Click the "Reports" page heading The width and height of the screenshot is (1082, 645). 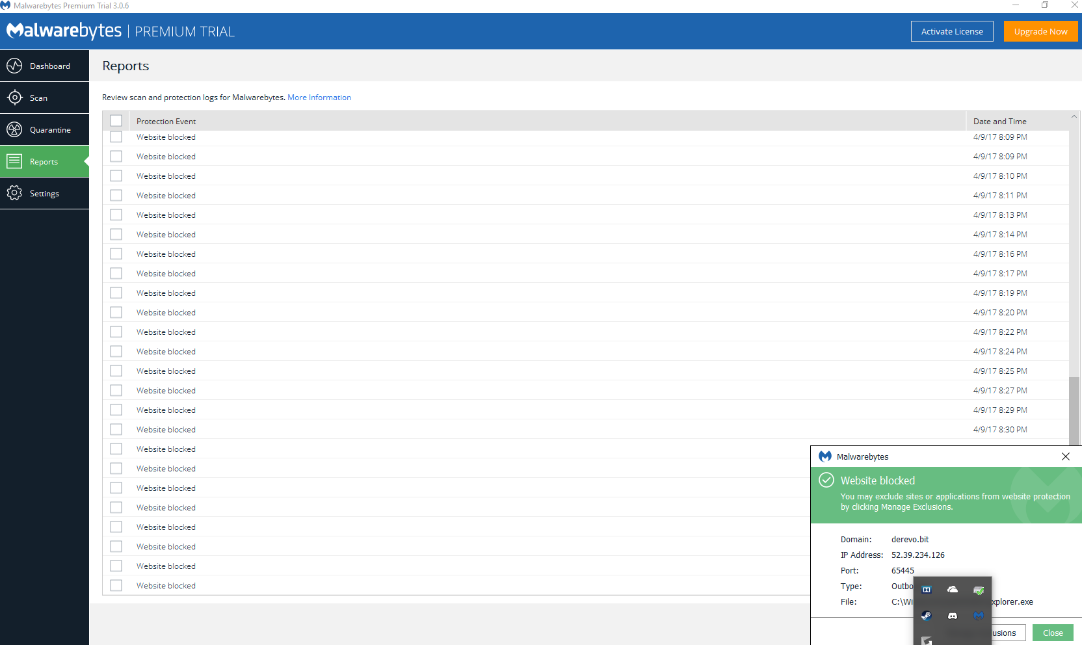(x=125, y=66)
